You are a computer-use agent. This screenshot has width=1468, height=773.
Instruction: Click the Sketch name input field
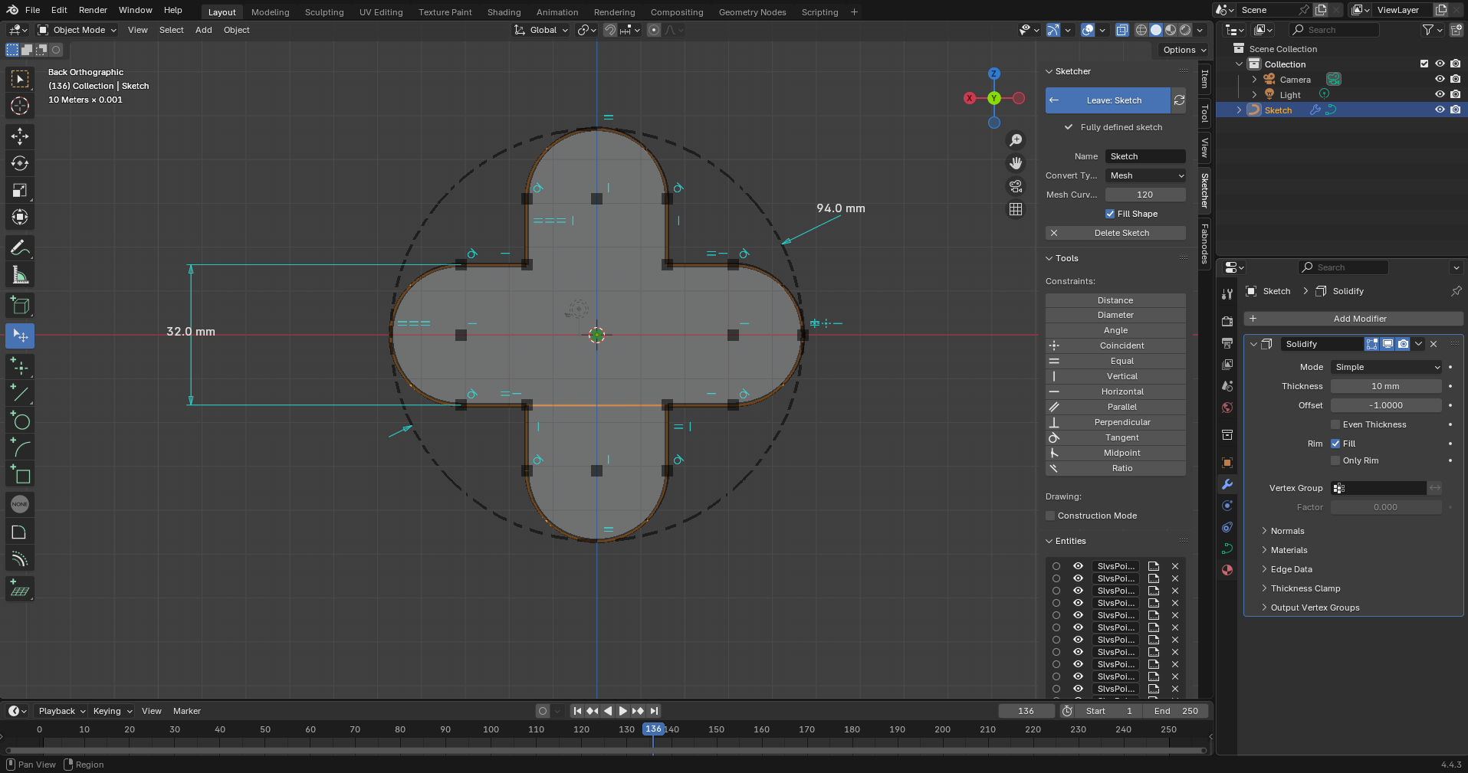coord(1145,156)
